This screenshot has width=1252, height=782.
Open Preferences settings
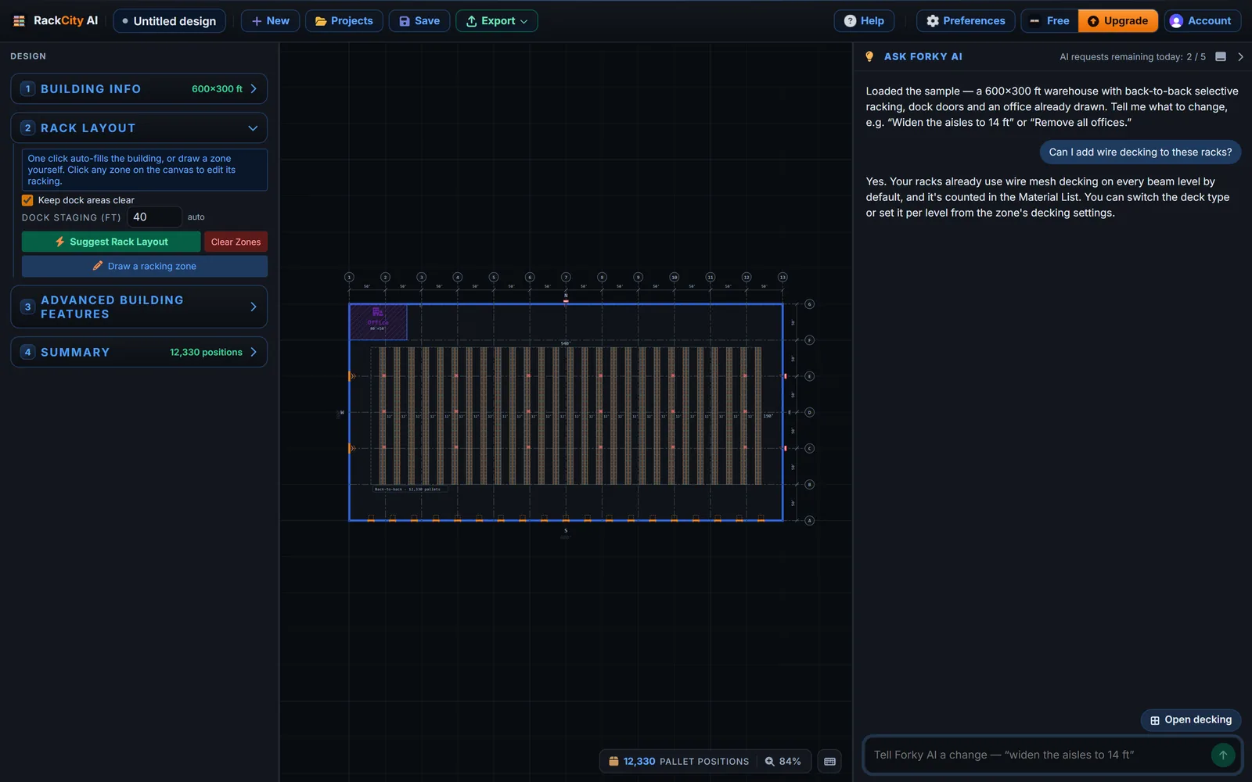pos(966,21)
